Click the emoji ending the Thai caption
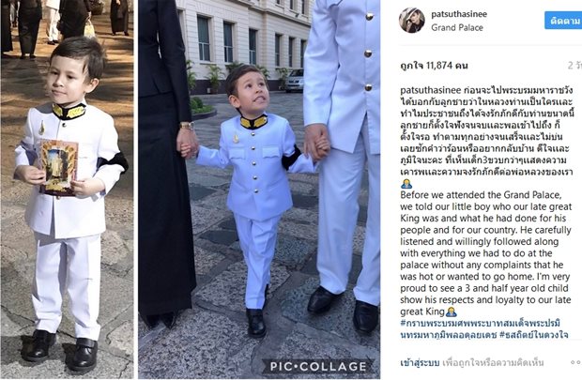 click(x=406, y=183)
